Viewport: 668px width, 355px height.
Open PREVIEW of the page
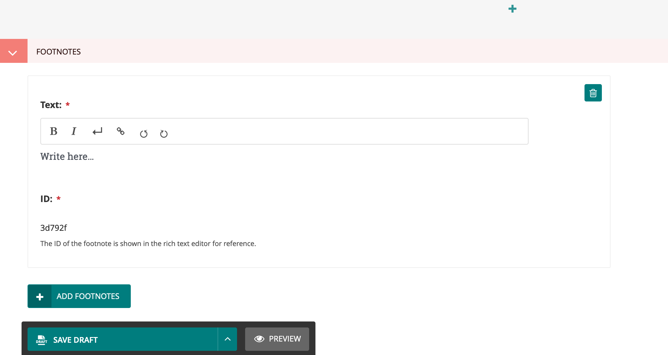click(x=284, y=339)
